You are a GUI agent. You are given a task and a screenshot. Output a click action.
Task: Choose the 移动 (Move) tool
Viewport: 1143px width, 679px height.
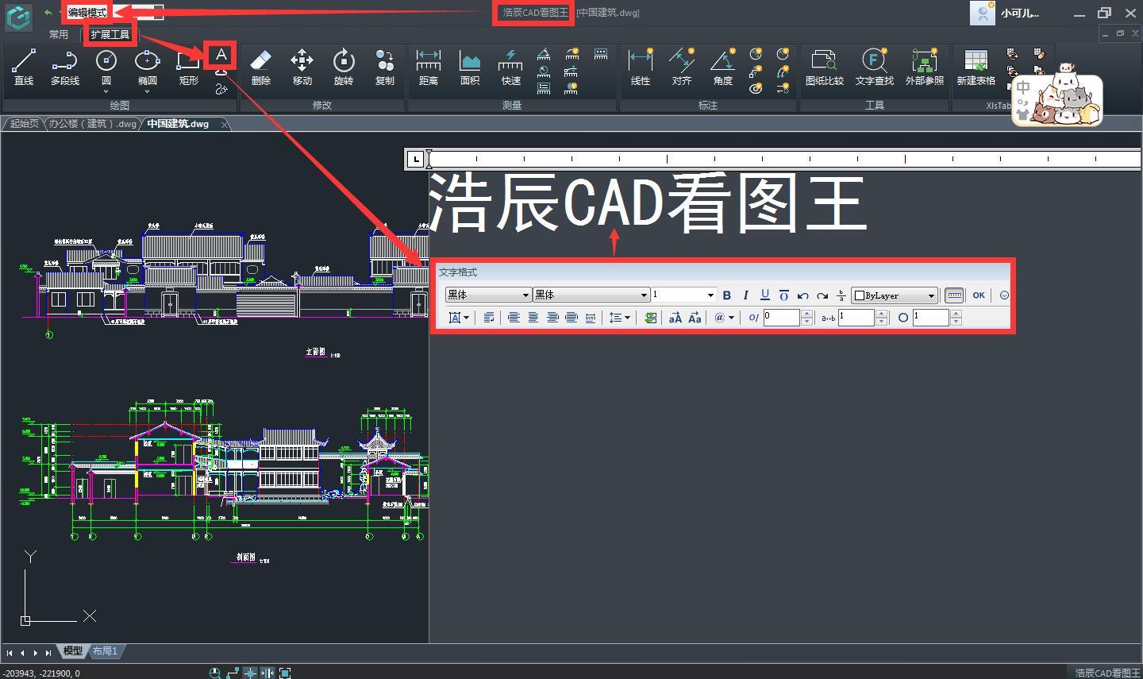(302, 68)
